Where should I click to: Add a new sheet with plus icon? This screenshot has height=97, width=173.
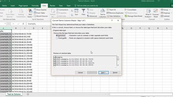pyautogui.click(x=28, y=94)
